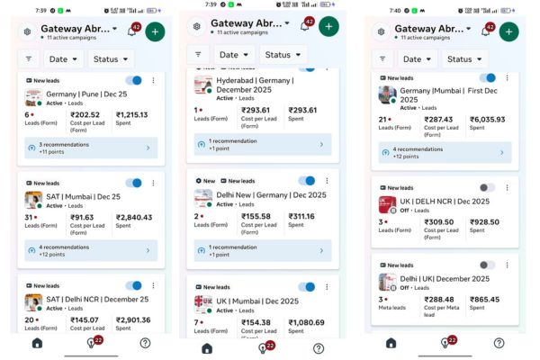Open 3 recommendations +11 points banner

pos(91,148)
